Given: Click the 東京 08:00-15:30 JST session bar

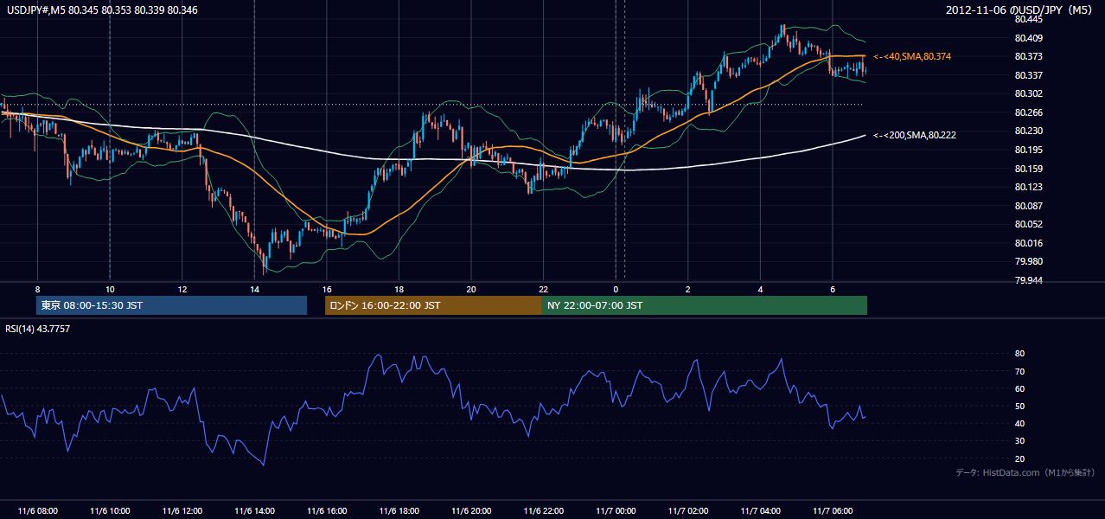Looking at the screenshot, I should 171,305.
